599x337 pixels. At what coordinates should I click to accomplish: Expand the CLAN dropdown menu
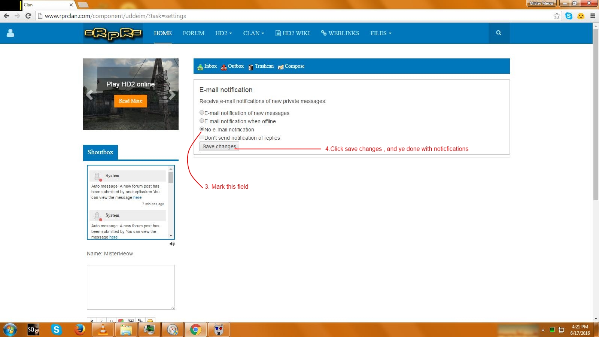pos(253,33)
